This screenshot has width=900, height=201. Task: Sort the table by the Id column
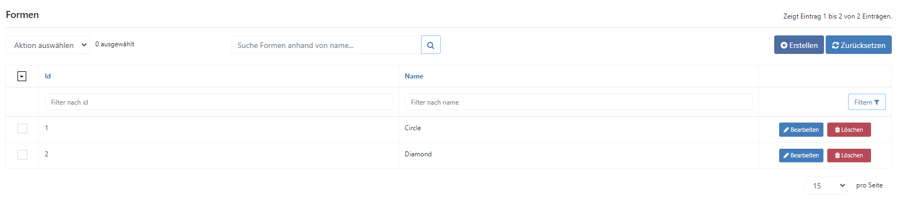[x=48, y=76]
